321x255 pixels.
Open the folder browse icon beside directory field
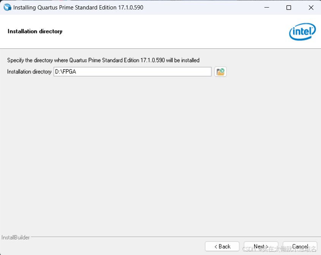tap(220, 72)
